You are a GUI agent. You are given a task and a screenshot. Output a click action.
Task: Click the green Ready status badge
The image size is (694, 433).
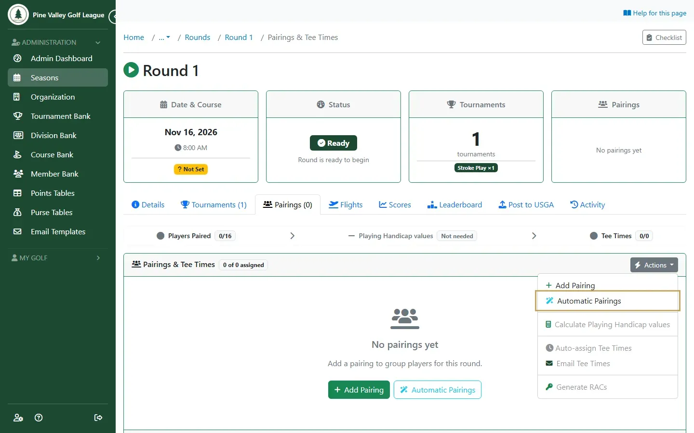point(334,143)
